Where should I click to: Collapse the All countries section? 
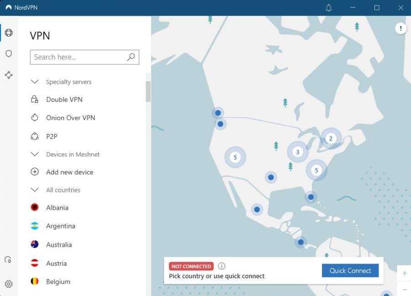tap(35, 190)
